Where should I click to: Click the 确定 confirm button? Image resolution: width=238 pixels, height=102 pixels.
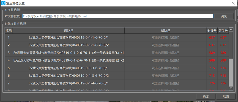206,97
